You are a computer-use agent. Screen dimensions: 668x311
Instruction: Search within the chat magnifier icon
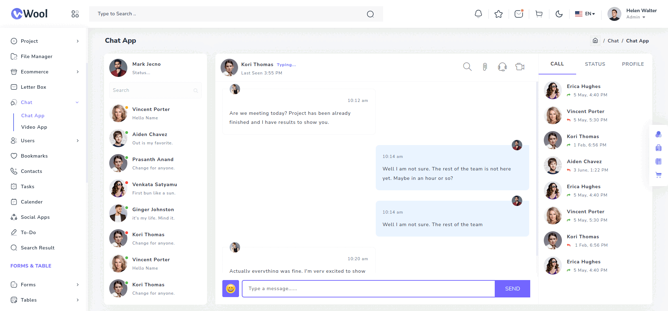coord(467,66)
